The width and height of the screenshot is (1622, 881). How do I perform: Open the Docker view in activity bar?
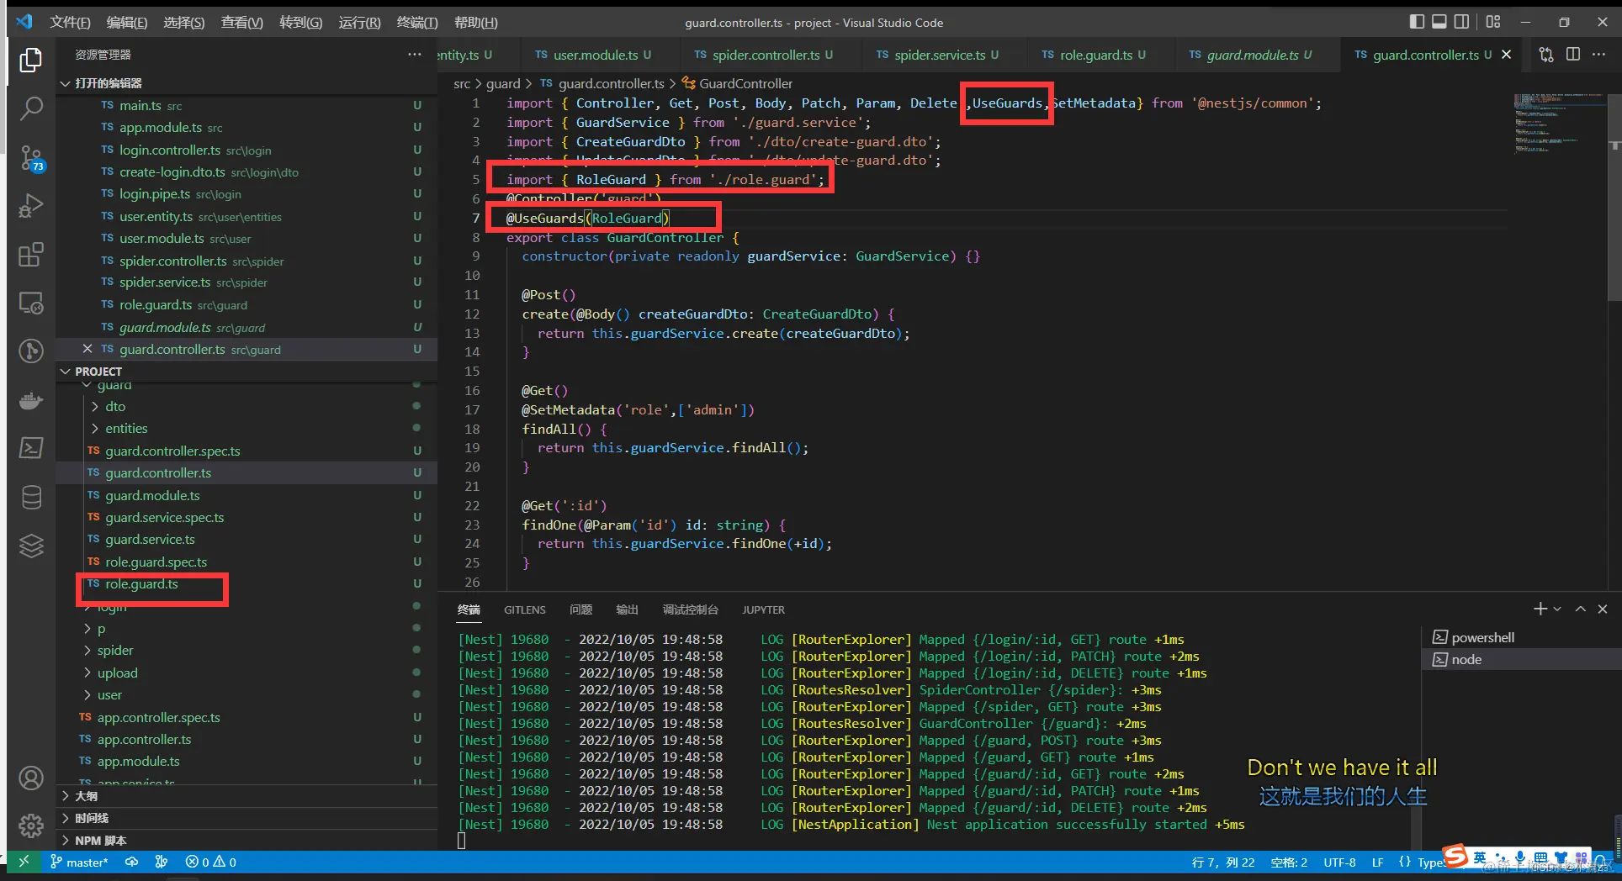[31, 400]
